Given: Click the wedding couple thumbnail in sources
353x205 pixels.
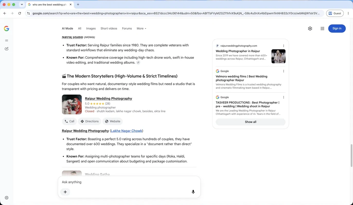Looking at the screenshot, I should pos(278,56).
